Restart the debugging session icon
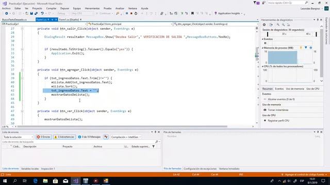330x185 pixels. (136, 13)
